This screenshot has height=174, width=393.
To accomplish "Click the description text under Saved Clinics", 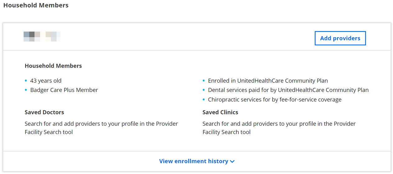I will [279, 128].
